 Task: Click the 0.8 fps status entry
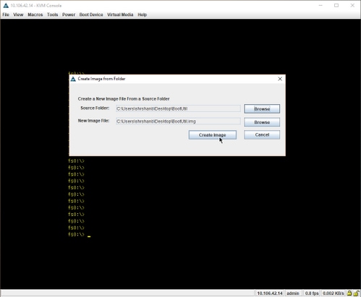pyautogui.click(x=312, y=293)
